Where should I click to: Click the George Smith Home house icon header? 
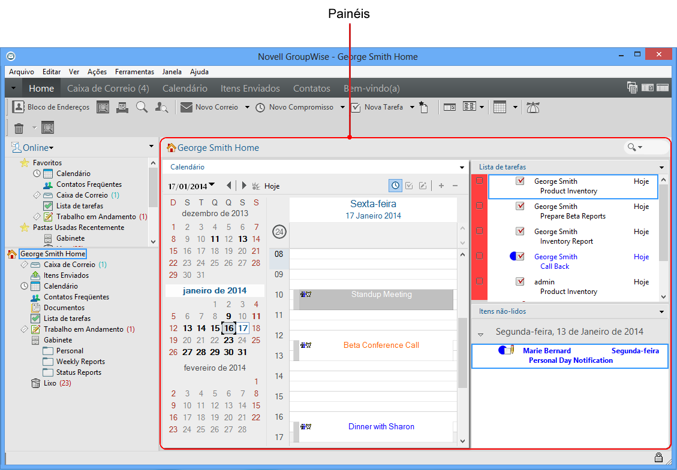pos(171,148)
